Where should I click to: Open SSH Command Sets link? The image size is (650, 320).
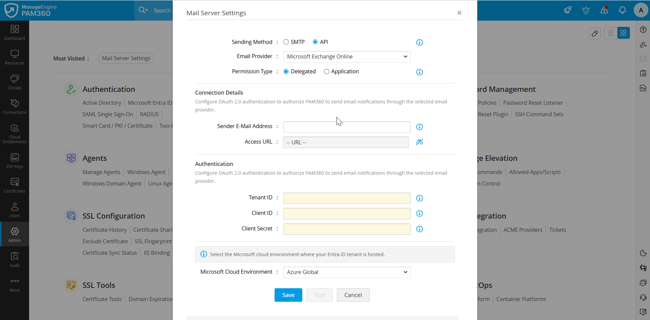[539, 114]
